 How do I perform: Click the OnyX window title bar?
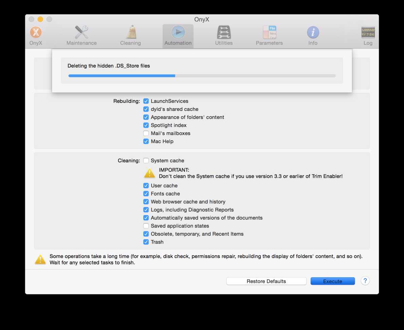pyautogui.click(x=202, y=19)
